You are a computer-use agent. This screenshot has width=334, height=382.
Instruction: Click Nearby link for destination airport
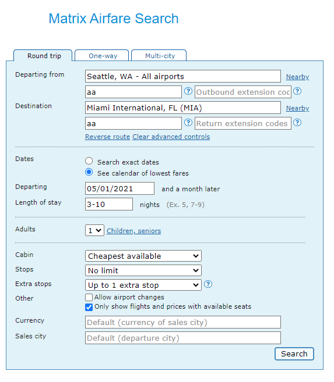(298, 108)
